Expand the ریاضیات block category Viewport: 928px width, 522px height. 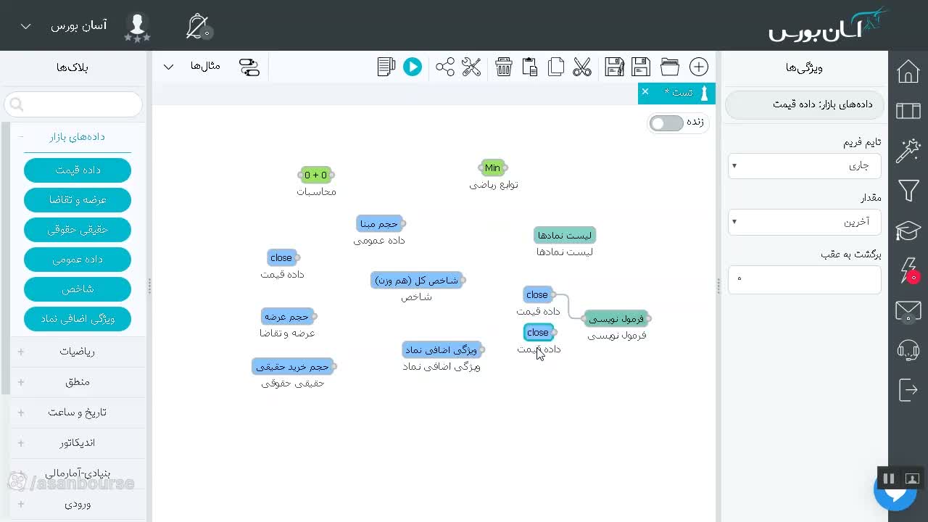coord(77,352)
